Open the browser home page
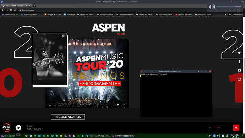Viewport: 245px width, 138px height. (x=15, y=10)
